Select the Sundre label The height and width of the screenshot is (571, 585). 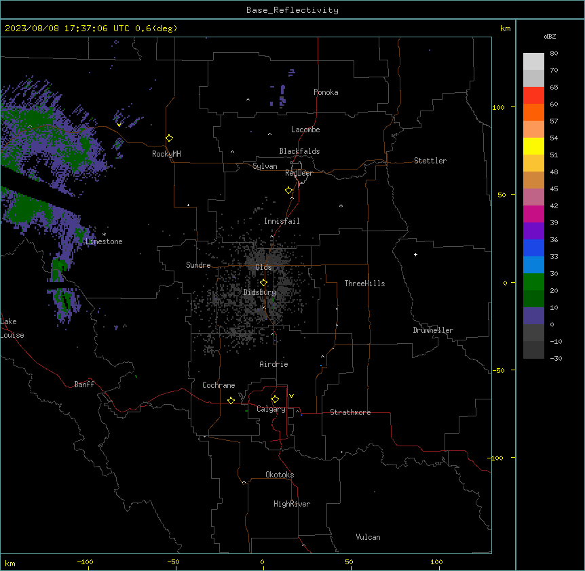[x=198, y=265]
